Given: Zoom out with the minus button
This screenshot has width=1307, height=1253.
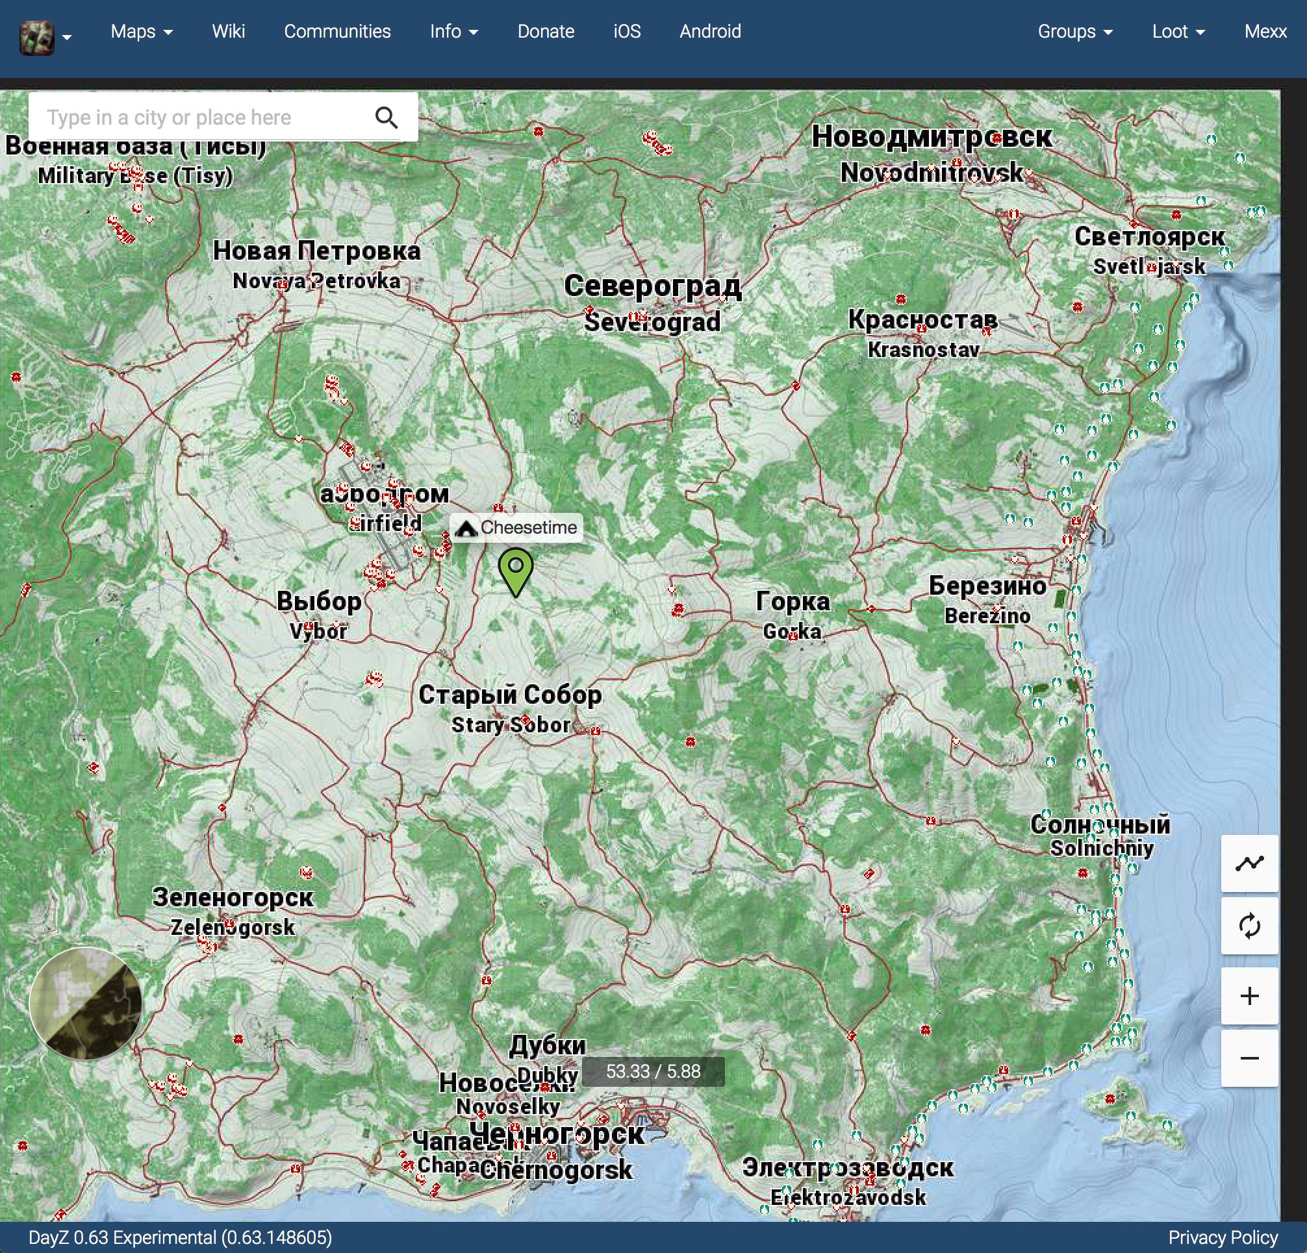Looking at the screenshot, I should coord(1249,1058).
